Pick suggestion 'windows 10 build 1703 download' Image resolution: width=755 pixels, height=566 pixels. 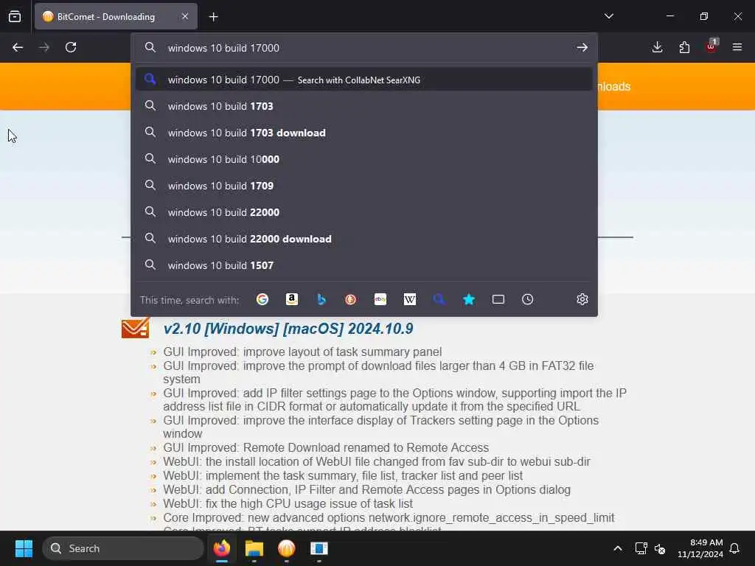(364, 133)
